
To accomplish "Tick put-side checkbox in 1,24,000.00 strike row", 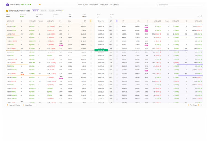I will (x=117, y=63).
